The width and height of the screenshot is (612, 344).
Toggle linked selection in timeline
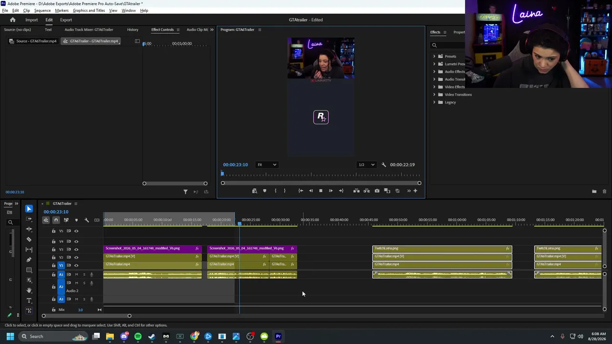click(66, 220)
